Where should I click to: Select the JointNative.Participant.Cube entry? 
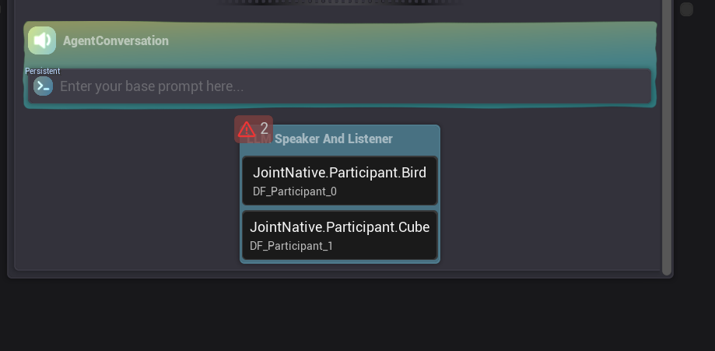pyautogui.click(x=339, y=227)
